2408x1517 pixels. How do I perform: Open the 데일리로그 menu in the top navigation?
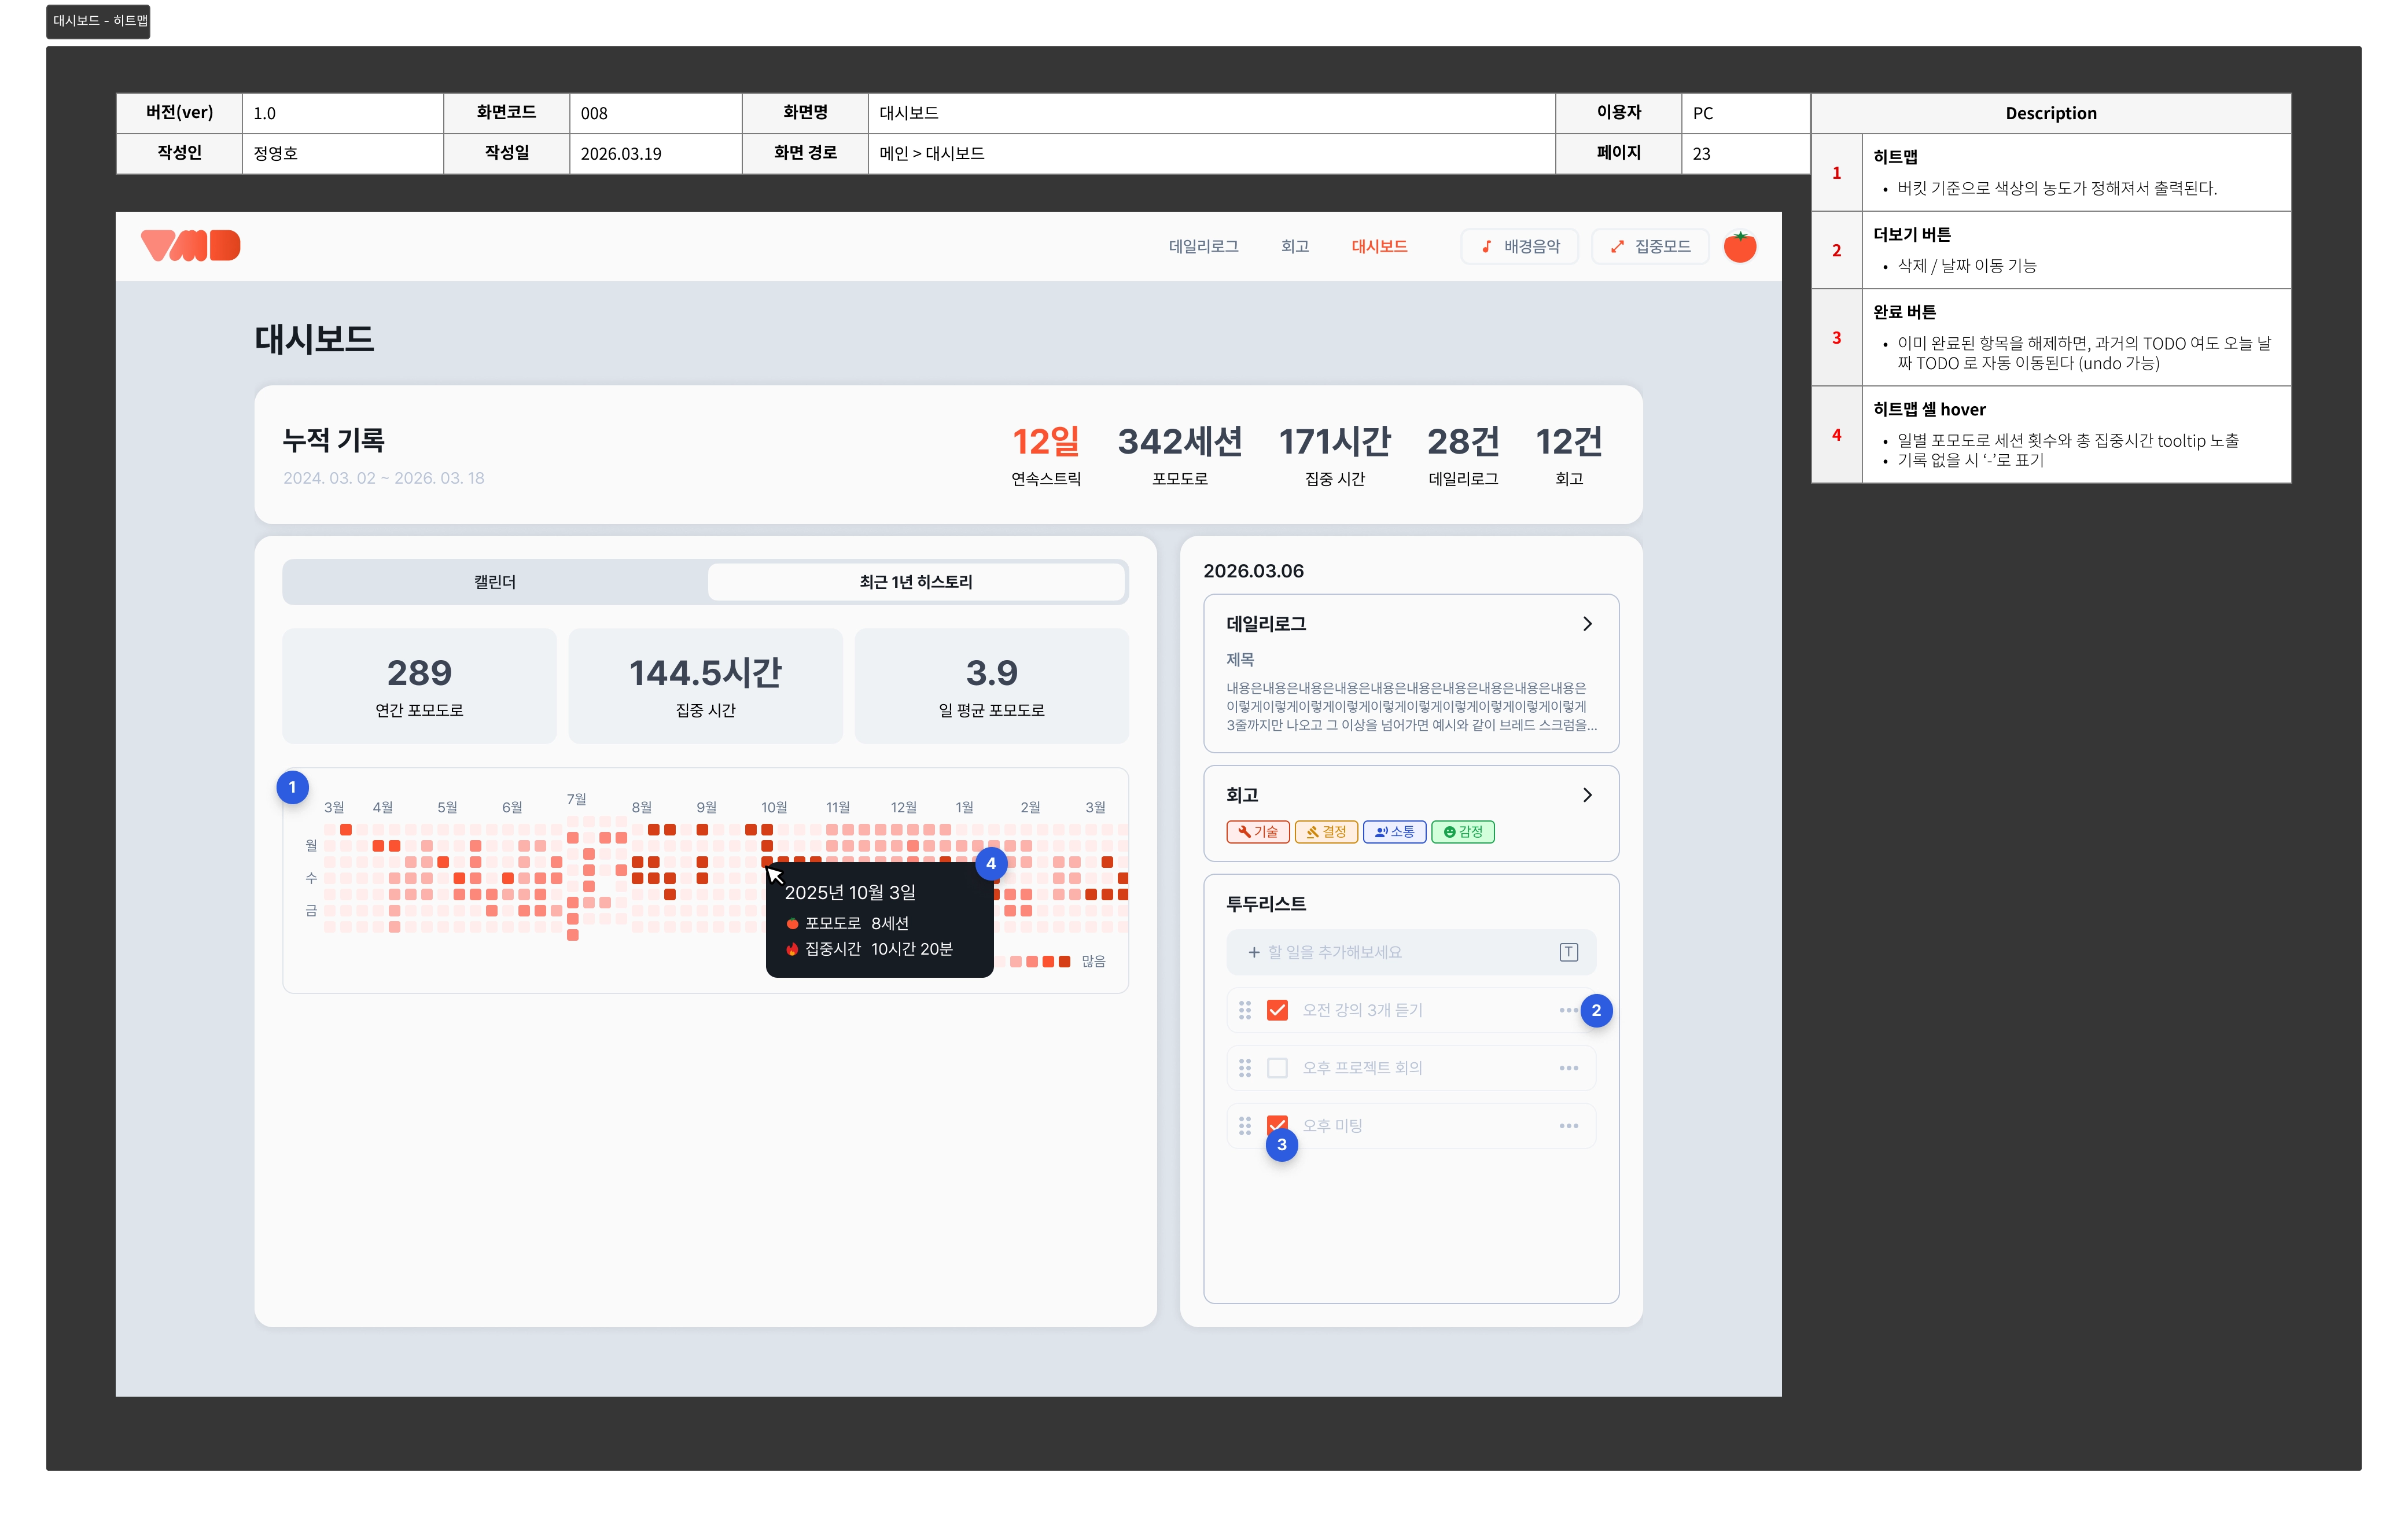pyautogui.click(x=1203, y=246)
